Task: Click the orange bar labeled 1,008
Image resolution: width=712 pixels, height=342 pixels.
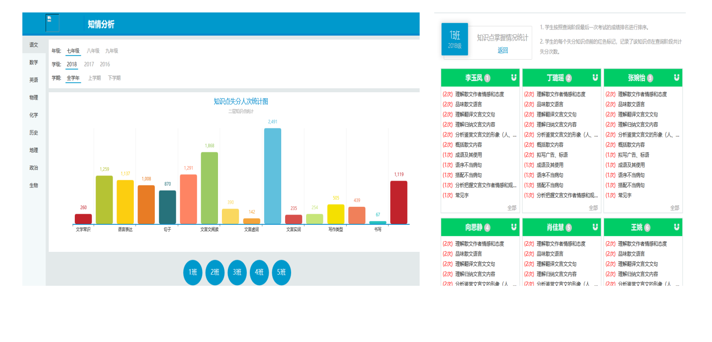Action: click(146, 204)
